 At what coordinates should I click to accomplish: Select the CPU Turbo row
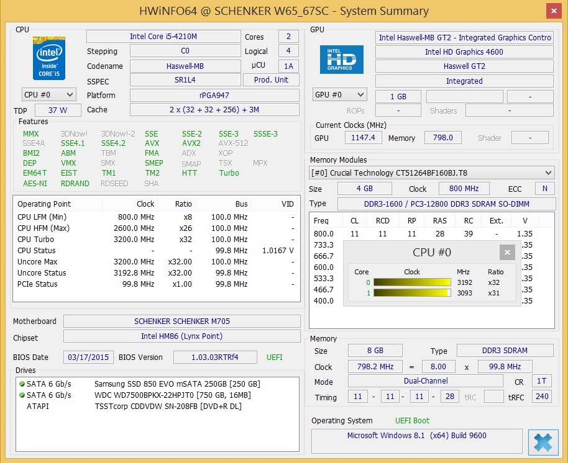(x=156, y=240)
